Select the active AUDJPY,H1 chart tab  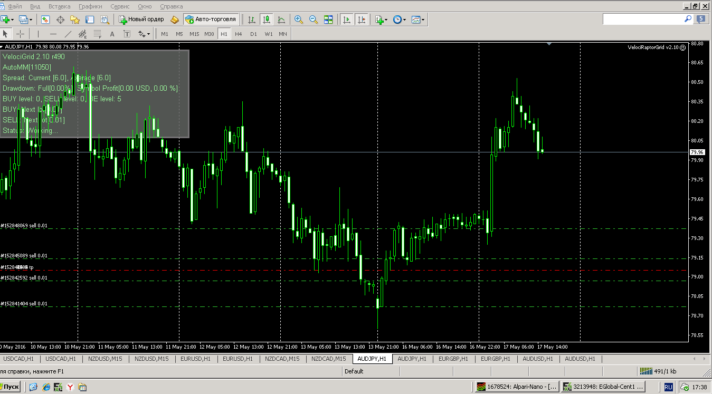372,359
